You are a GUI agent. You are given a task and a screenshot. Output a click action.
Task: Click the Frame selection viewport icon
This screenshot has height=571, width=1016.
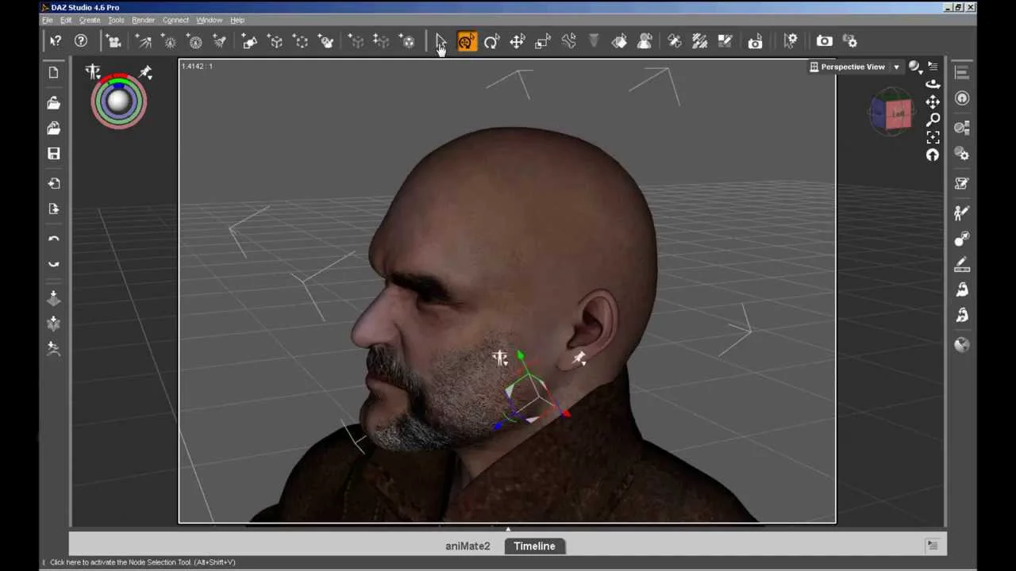click(933, 137)
